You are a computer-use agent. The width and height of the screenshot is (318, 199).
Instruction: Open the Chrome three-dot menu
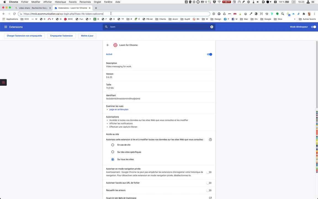[315, 14]
